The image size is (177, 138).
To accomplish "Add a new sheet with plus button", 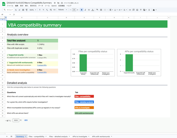I will (x=7, y=136).
